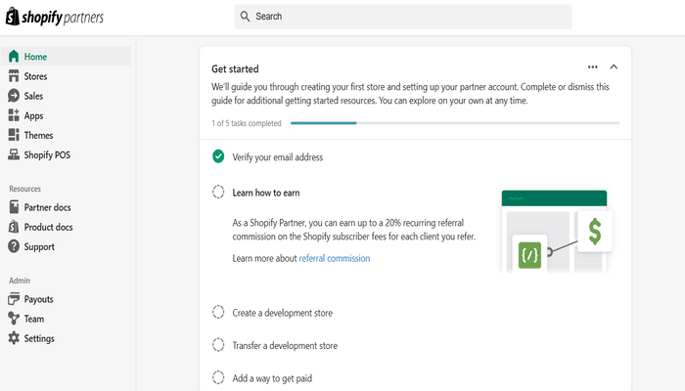Click the Settings gear icon
The image size is (685, 391).
click(x=14, y=338)
